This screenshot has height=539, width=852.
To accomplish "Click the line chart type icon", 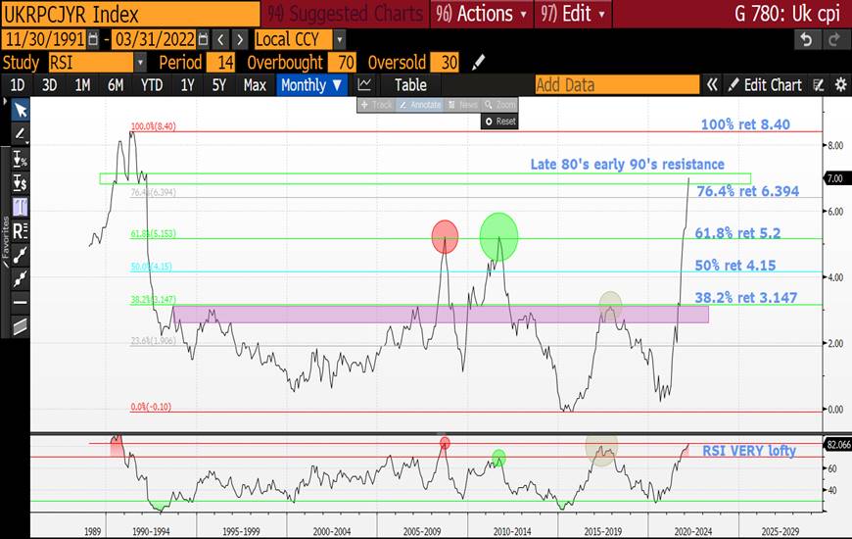I will tap(365, 85).
